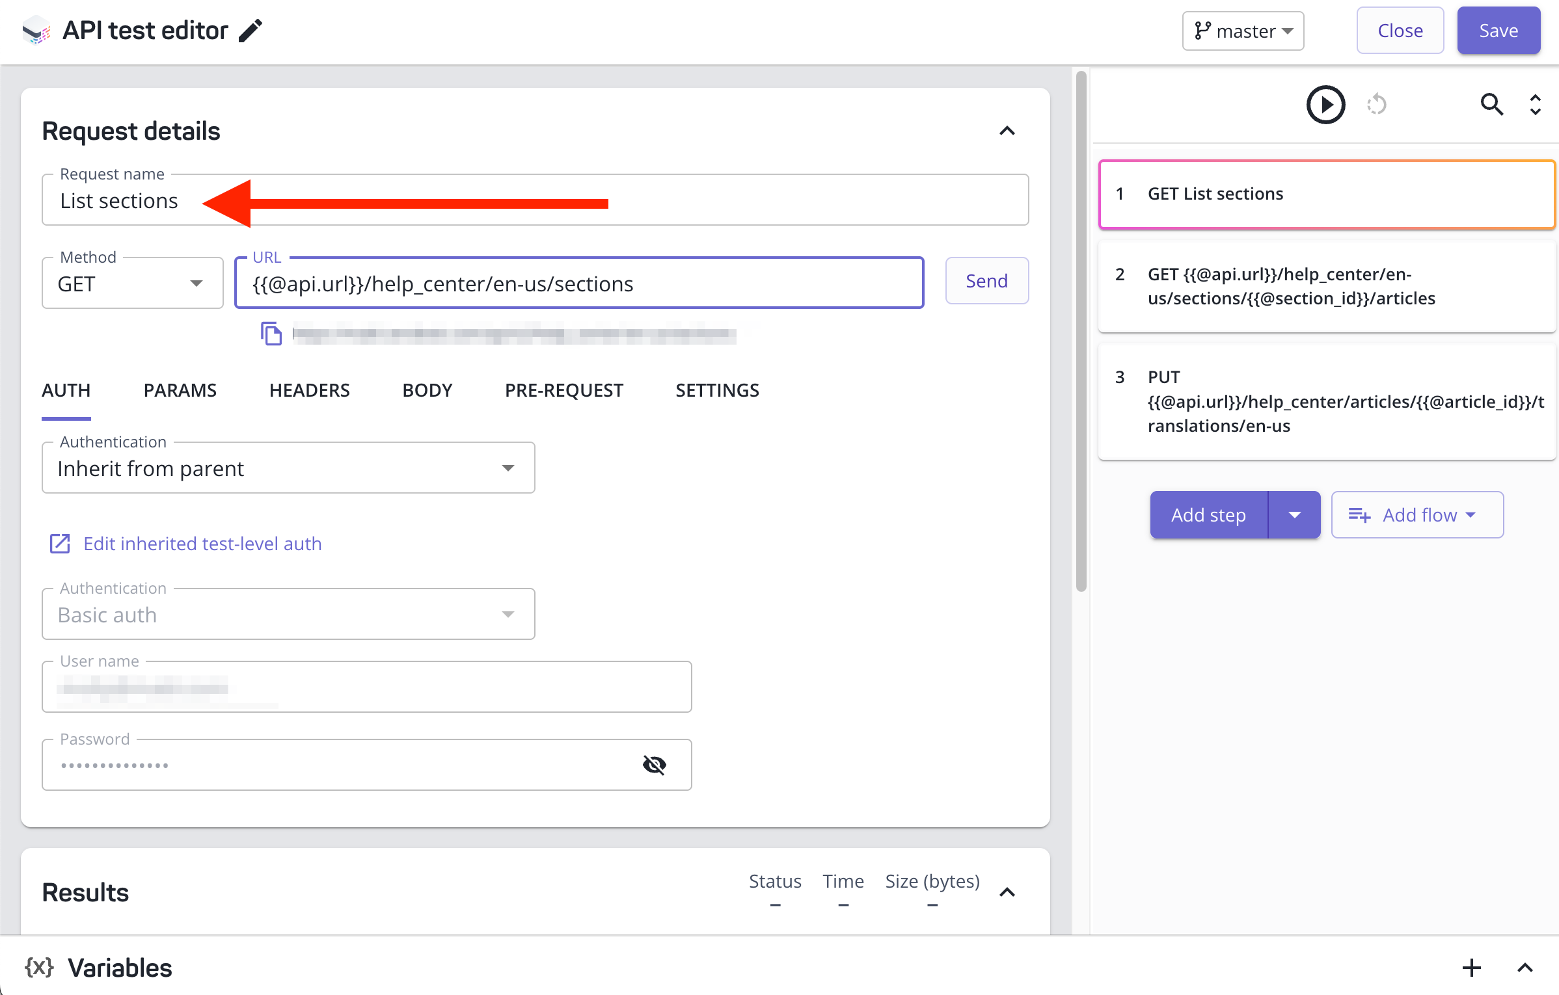Image resolution: width=1559 pixels, height=995 pixels.
Task: Open Inherit from parent authentication dropdown
Action: [x=288, y=468]
